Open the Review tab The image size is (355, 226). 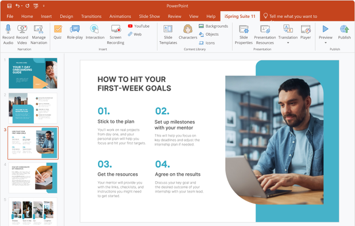(175, 16)
